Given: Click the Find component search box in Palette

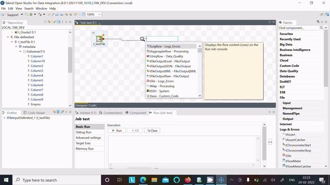Looking at the screenshot, I should (x=299, y=28).
